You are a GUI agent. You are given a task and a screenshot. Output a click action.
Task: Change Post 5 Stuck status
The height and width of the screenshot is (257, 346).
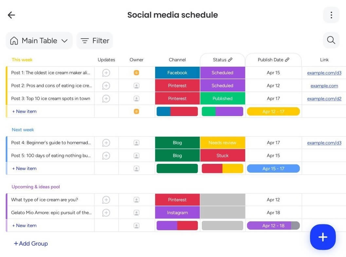click(x=222, y=156)
